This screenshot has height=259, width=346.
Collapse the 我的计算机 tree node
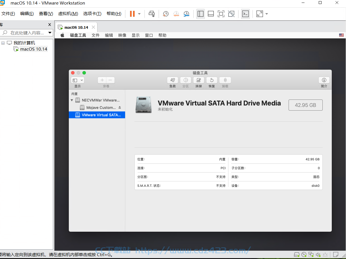point(3,43)
